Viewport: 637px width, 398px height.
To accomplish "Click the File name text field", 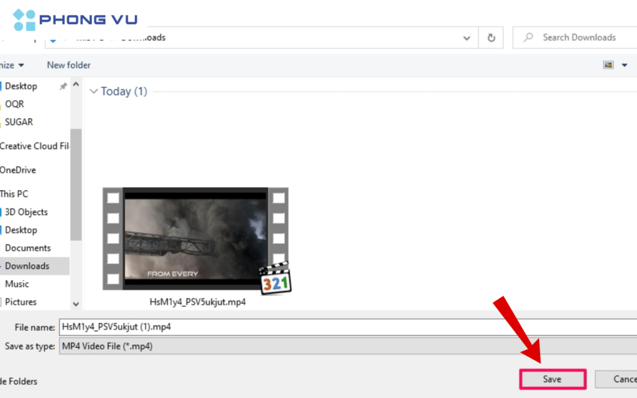I will tap(348, 326).
